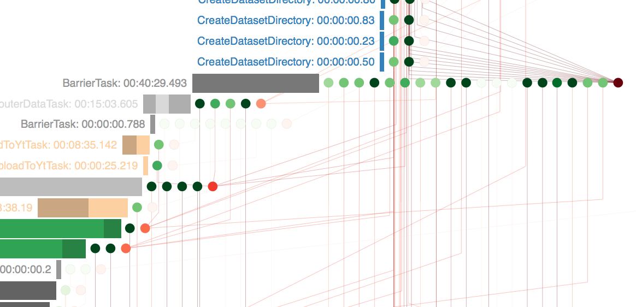This screenshot has width=636, height=307.
Task: Select the label BarrierTask: 00:40:29.493
Action: tap(125, 83)
